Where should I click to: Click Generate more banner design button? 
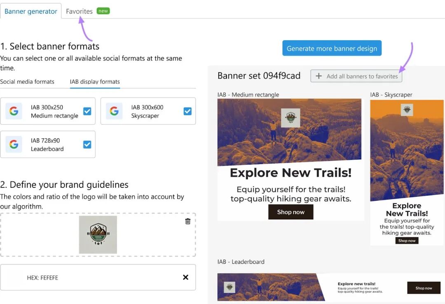point(332,48)
